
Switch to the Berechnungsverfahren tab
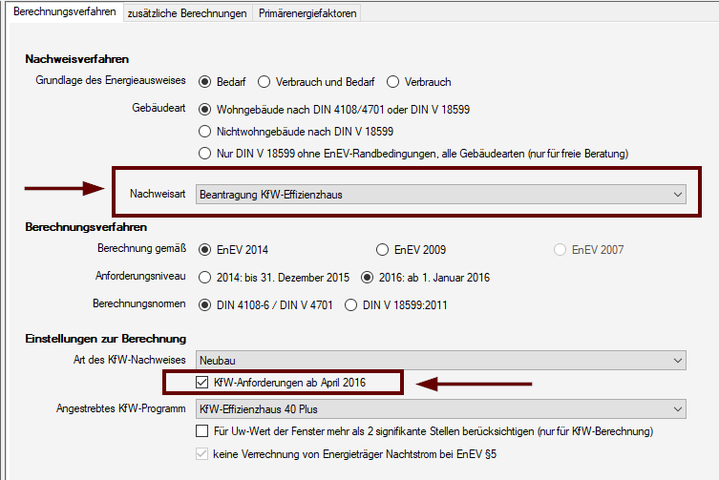(65, 11)
